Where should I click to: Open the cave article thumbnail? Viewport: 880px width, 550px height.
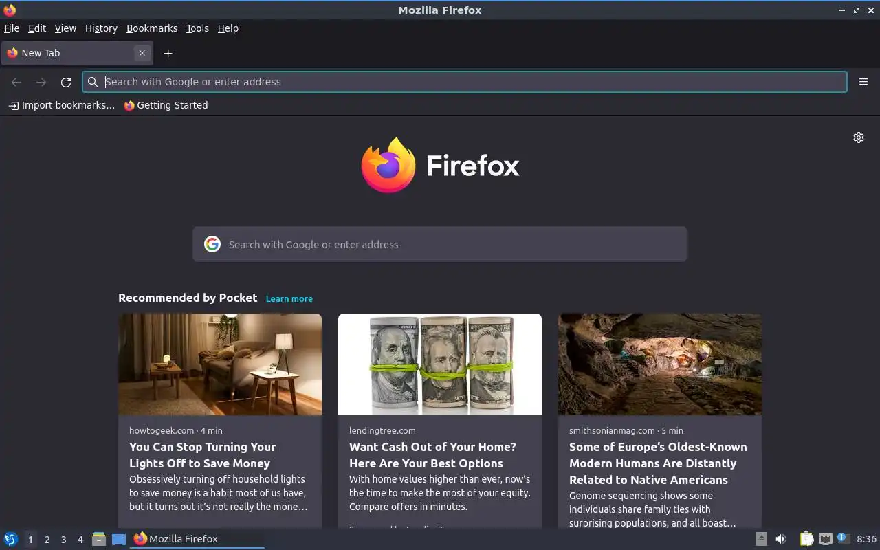point(660,364)
